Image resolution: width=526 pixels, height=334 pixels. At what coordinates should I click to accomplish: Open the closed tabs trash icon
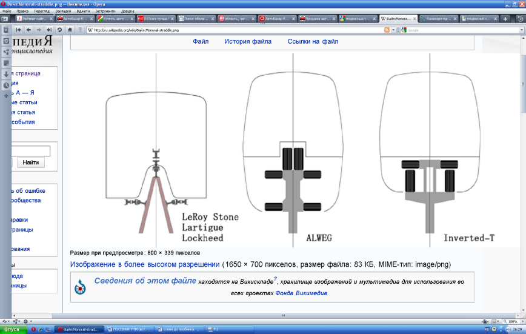[521, 19]
